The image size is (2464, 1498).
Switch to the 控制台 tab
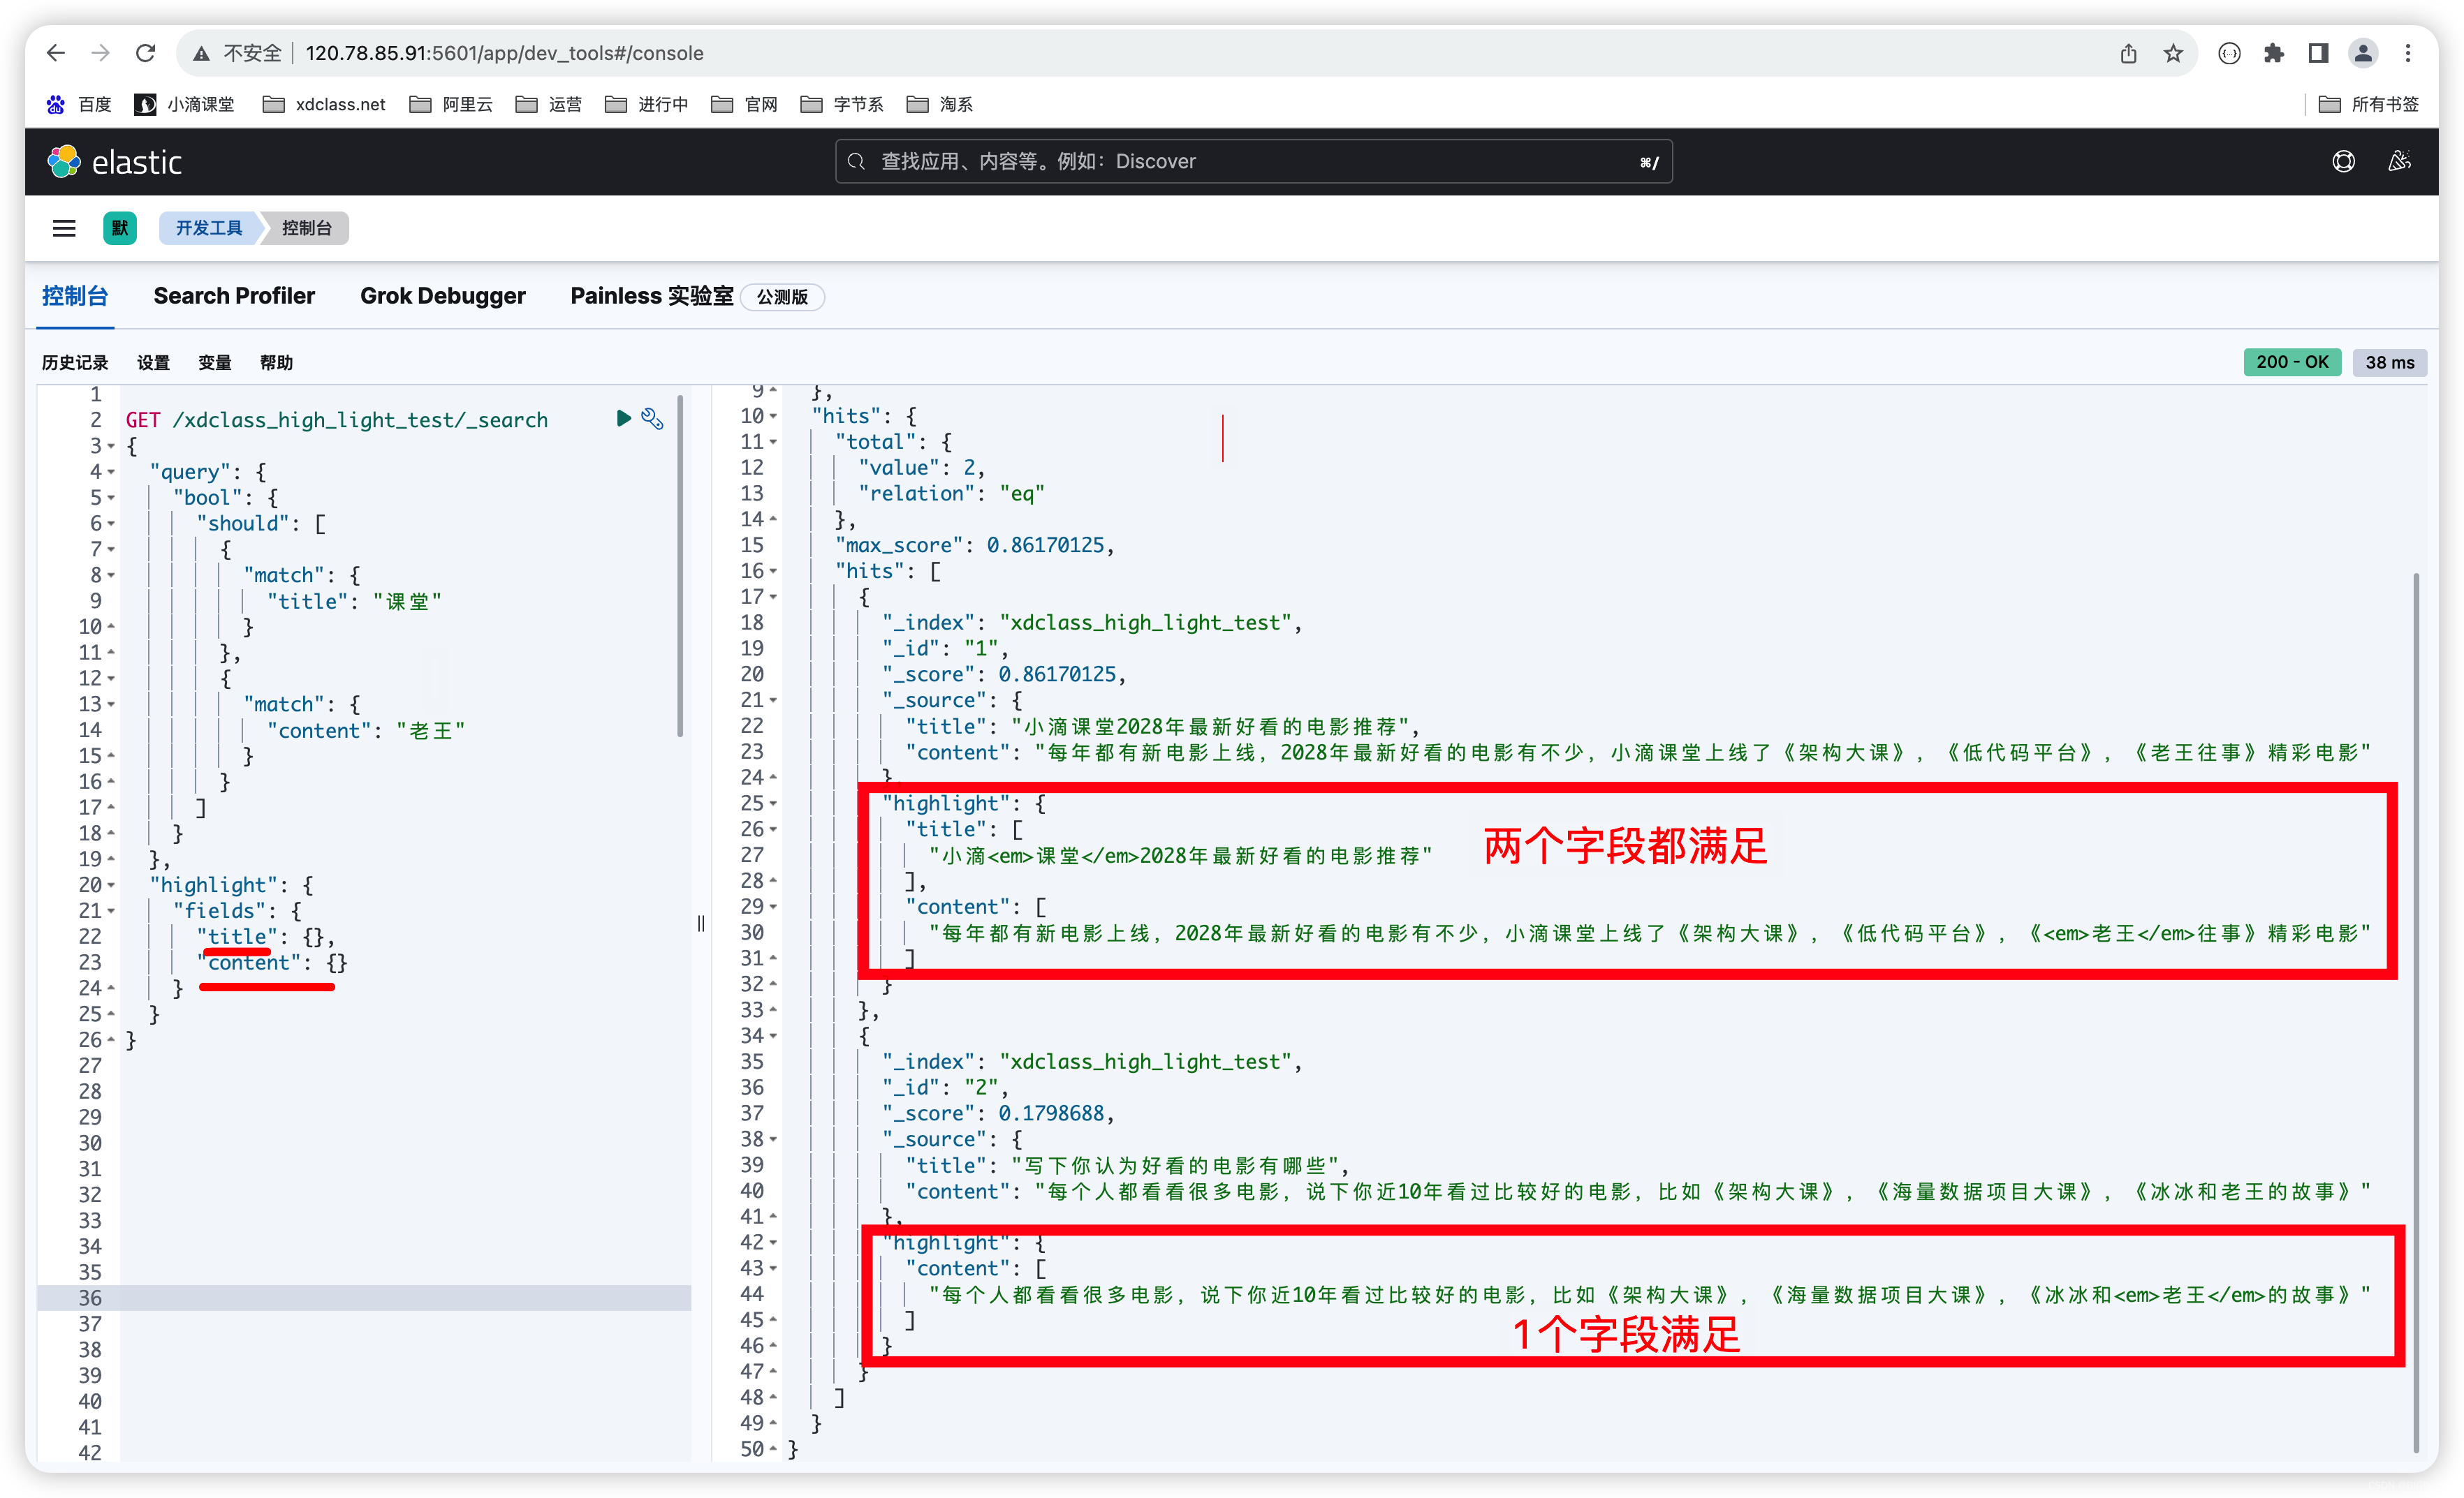pos(75,296)
